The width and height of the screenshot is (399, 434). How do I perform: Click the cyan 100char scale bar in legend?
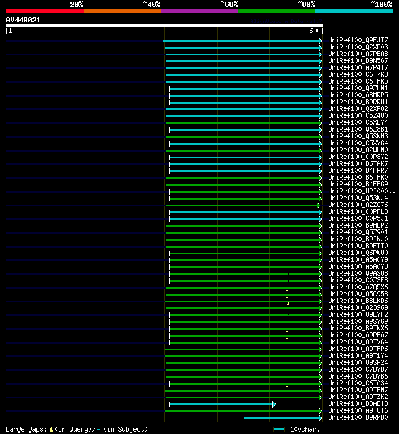click(x=279, y=429)
